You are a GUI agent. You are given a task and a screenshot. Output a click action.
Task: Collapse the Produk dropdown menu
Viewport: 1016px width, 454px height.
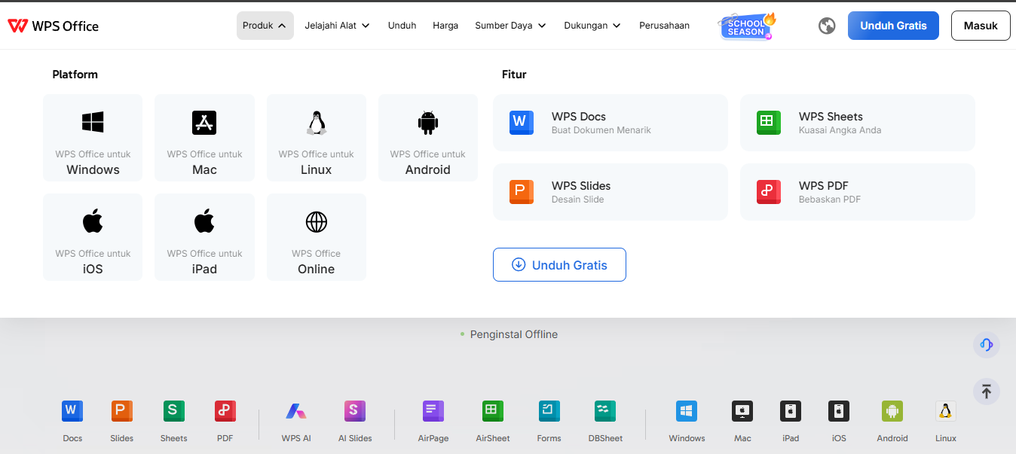[x=265, y=26]
